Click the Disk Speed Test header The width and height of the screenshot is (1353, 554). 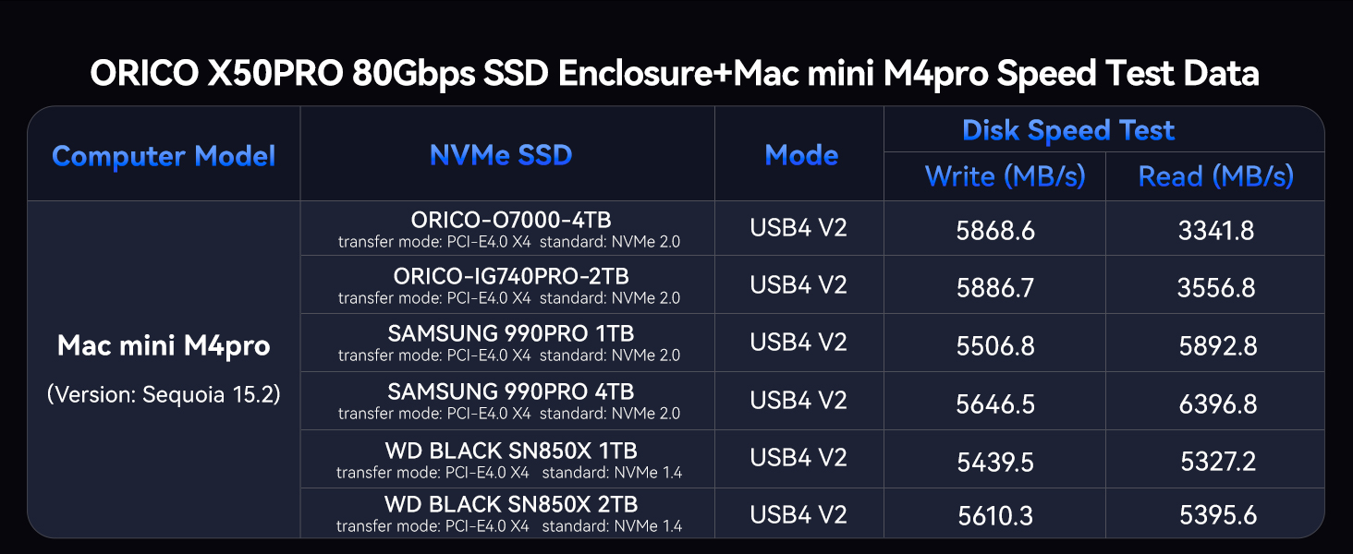[1068, 130]
